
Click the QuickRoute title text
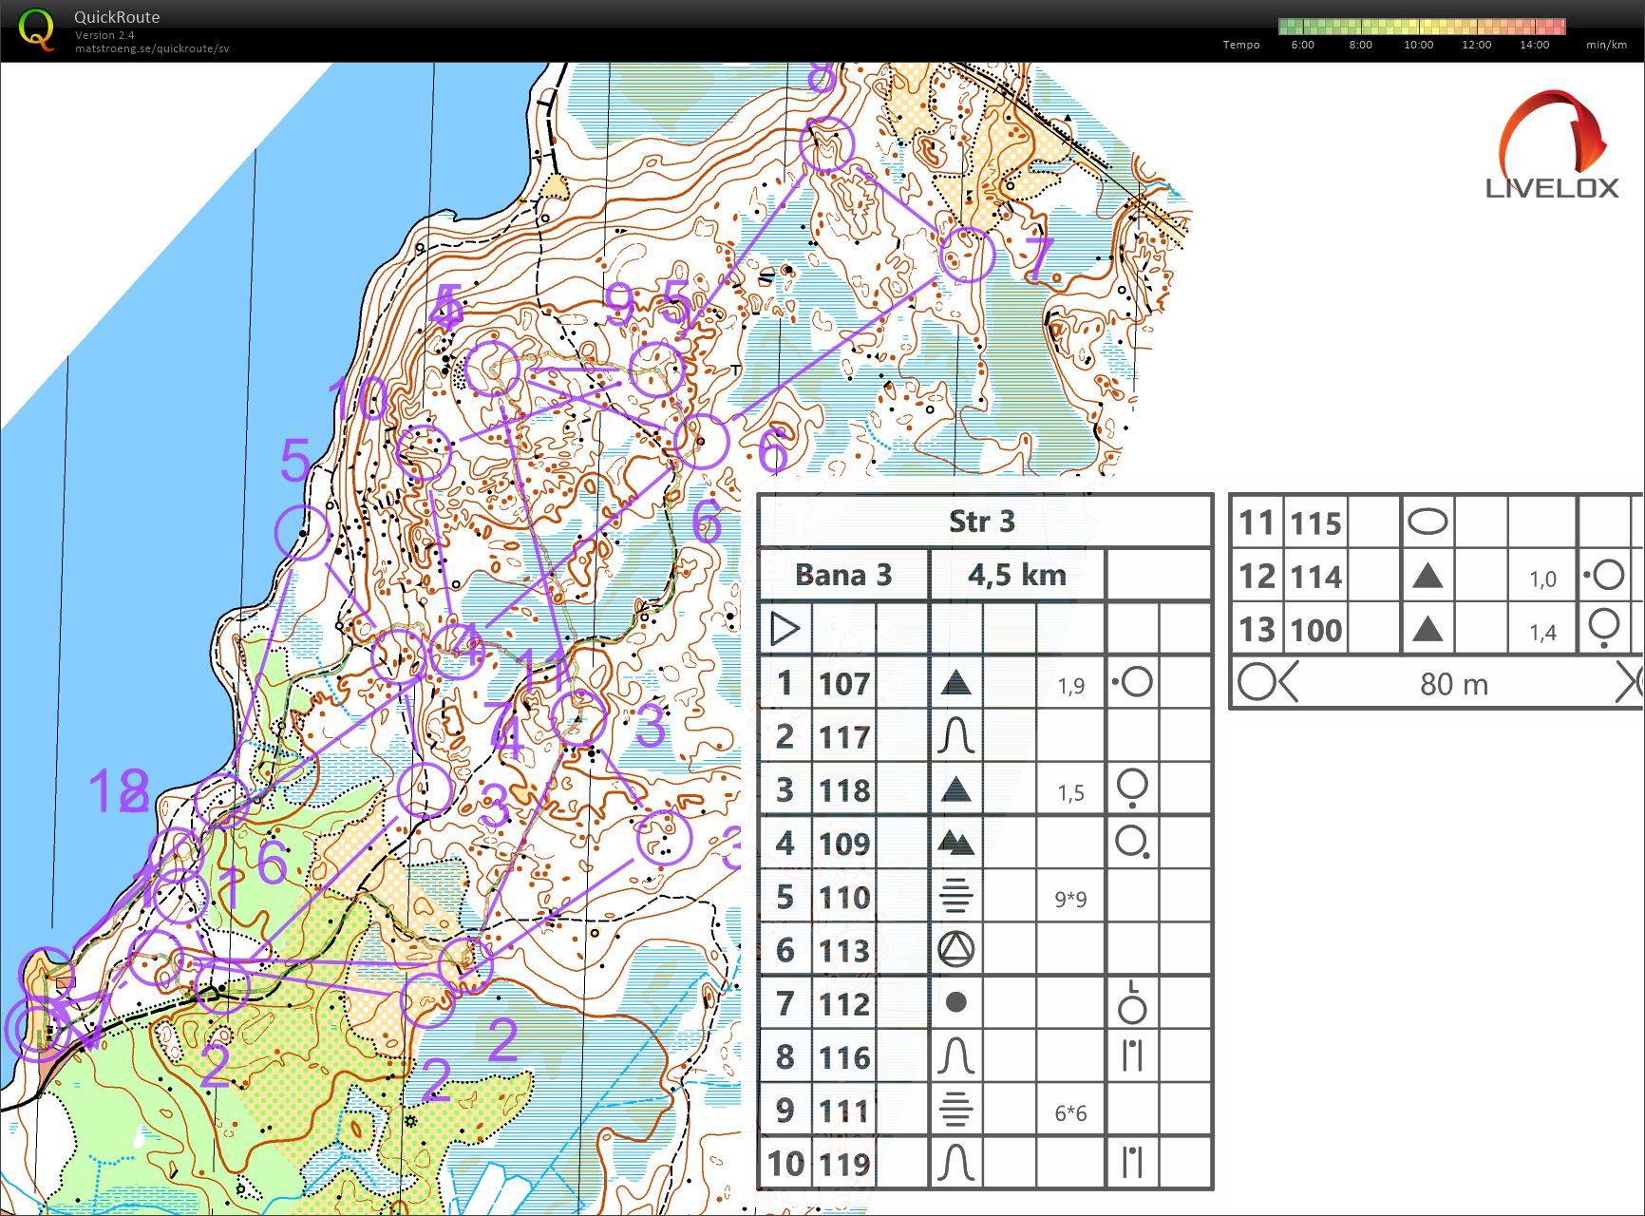pos(117,17)
